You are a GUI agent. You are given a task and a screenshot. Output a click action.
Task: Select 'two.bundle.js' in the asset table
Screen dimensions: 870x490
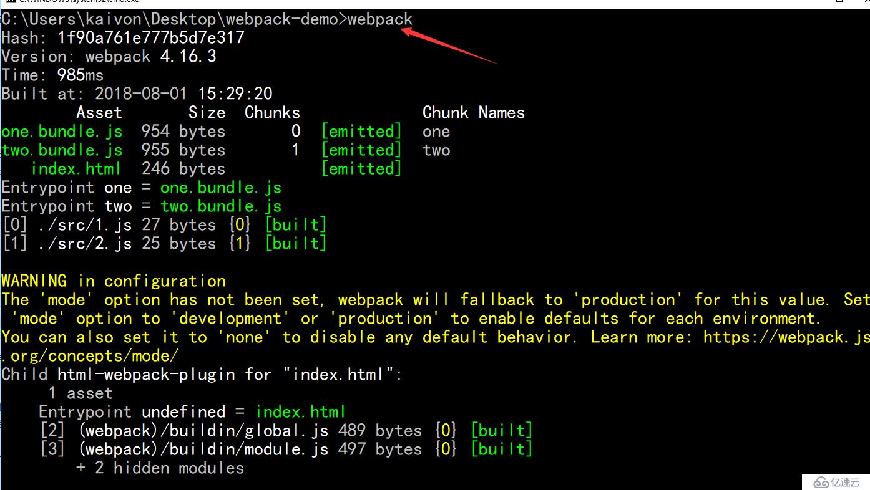point(62,150)
